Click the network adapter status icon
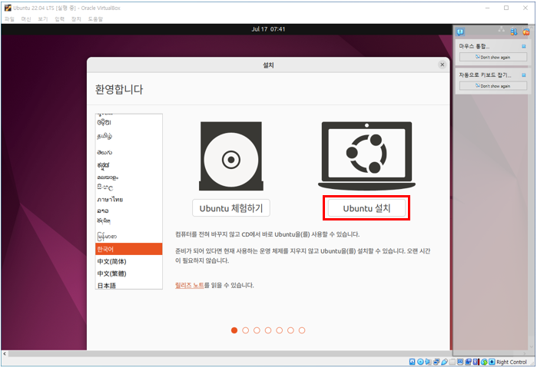Image resolution: width=537 pixels, height=368 pixels. click(436, 362)
